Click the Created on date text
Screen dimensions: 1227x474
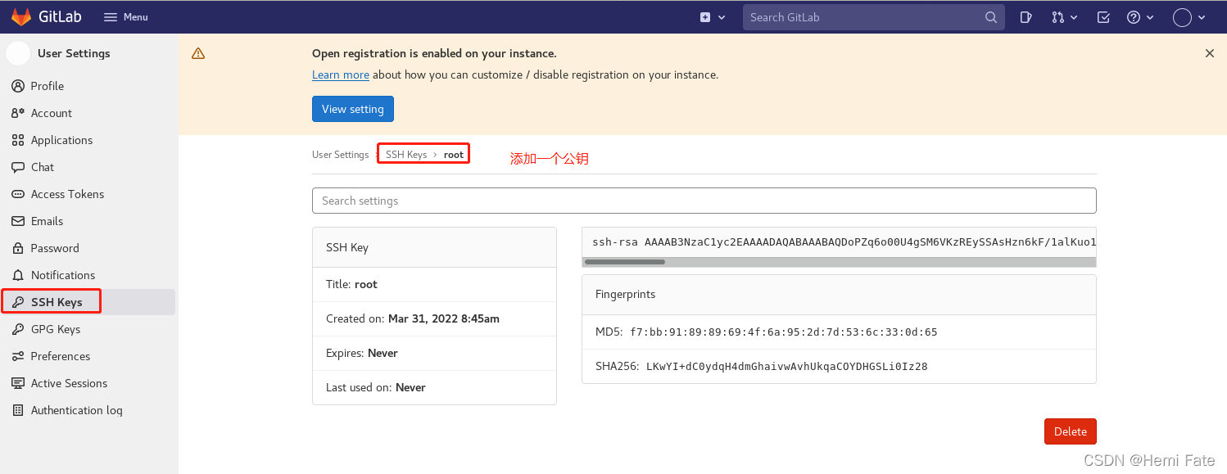click(444, 318)
